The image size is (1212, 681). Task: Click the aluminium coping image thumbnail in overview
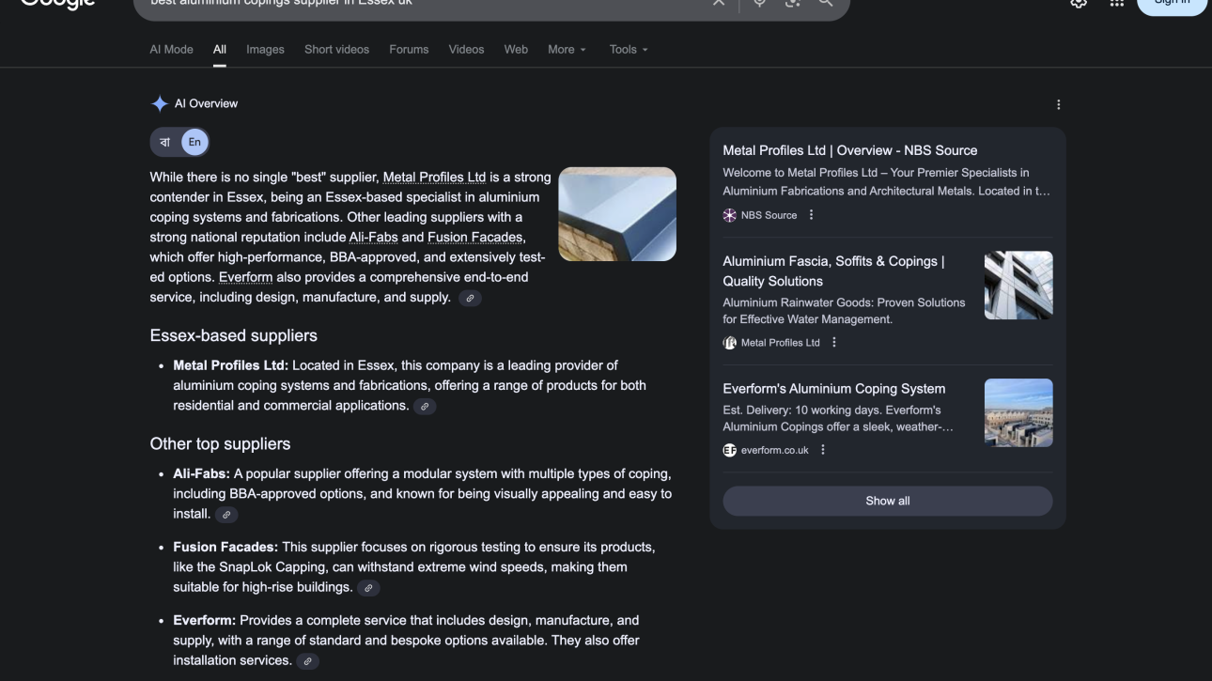(617, 214)
